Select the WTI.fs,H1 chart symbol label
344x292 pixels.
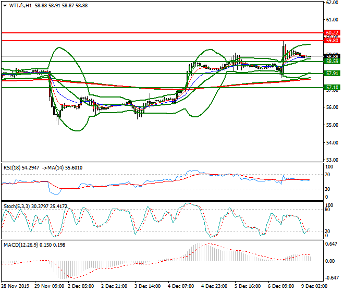point(23,5)
